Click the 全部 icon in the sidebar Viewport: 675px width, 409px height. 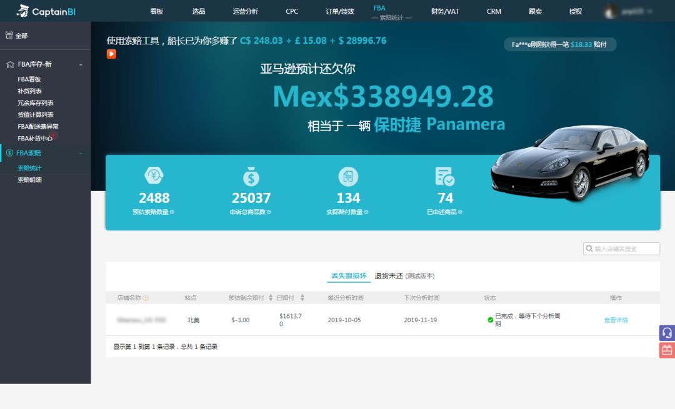pos(9,35)
